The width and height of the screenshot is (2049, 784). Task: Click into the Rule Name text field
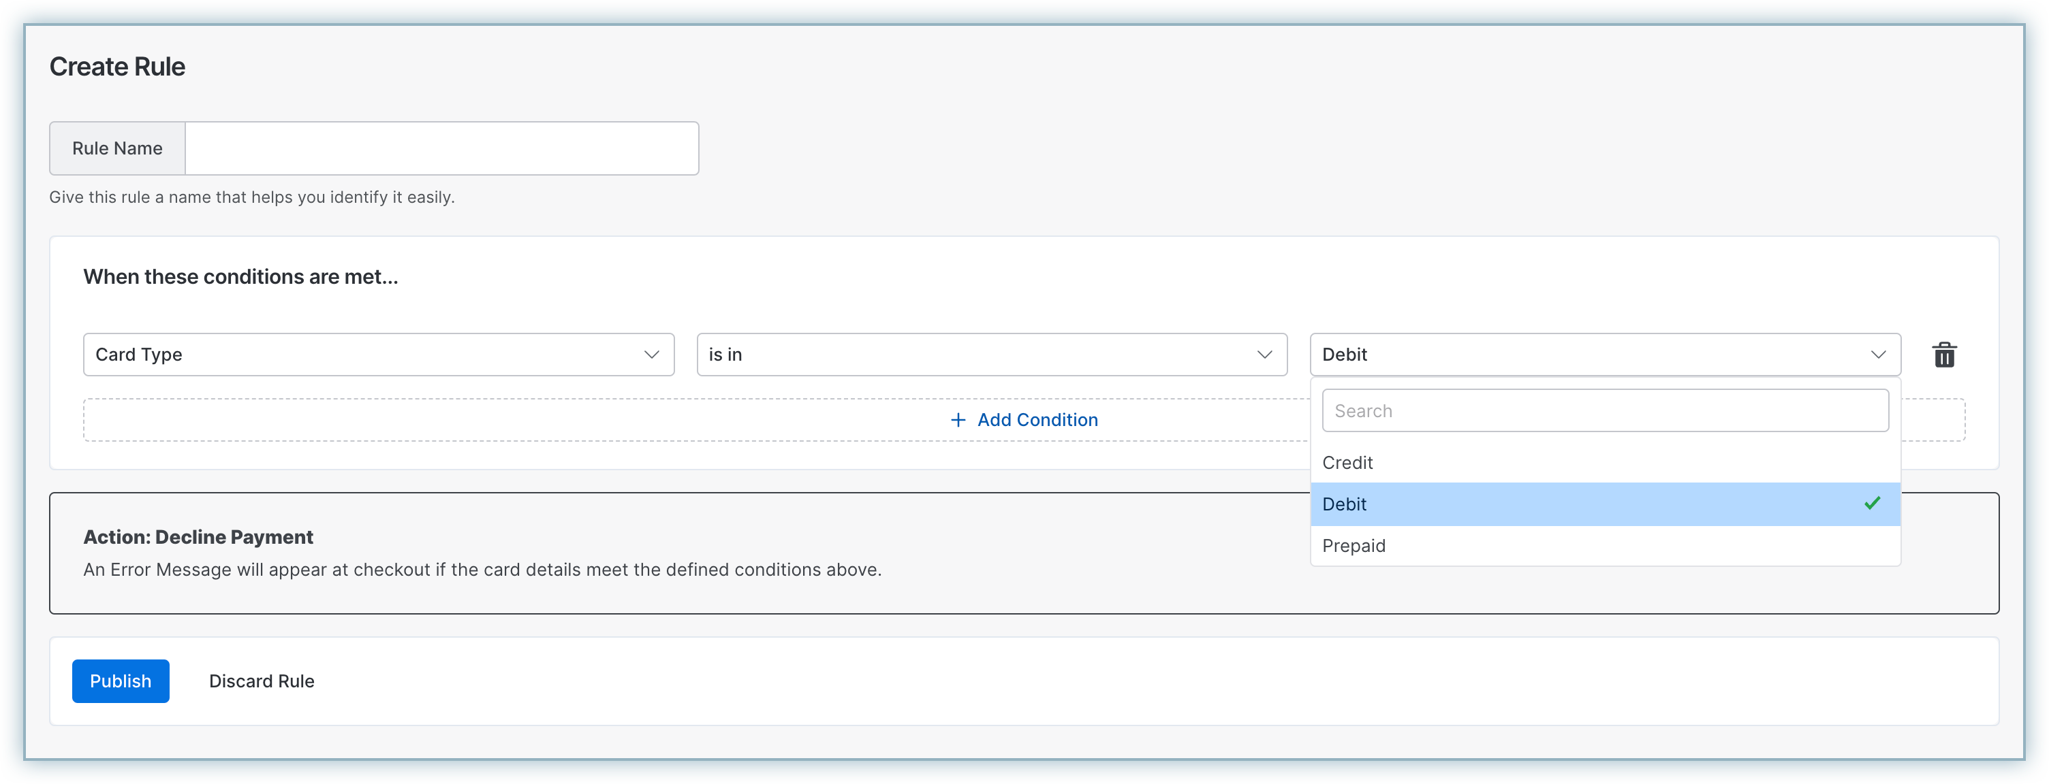[x=441, y=148]
